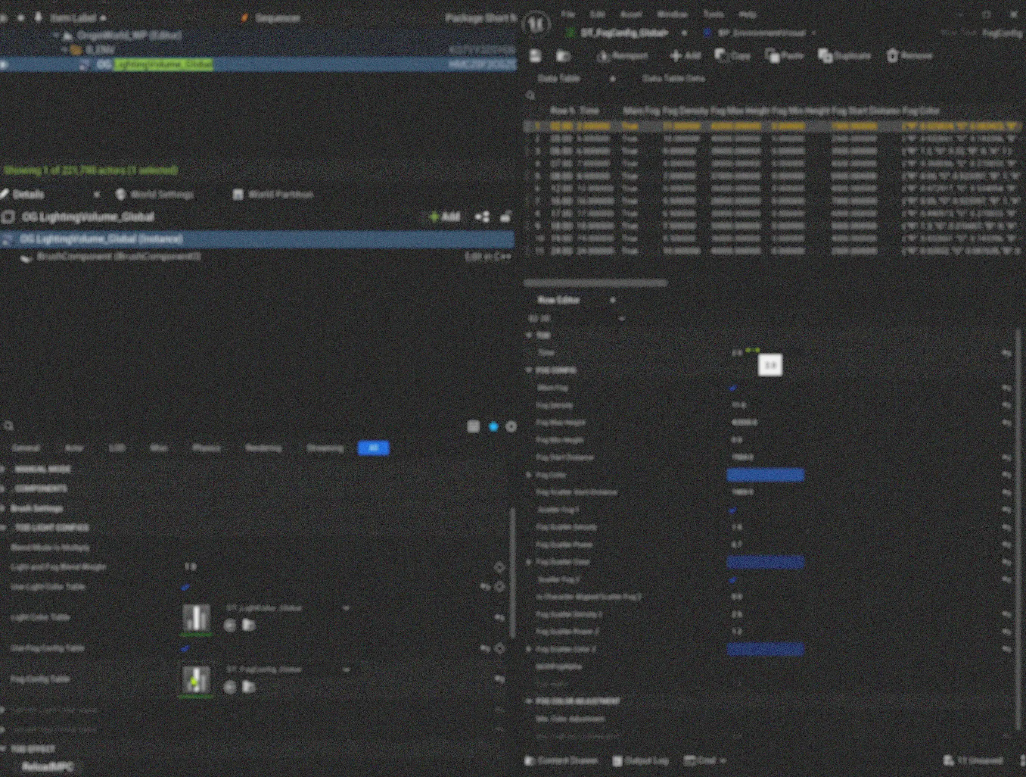Open Details panel settings gear icon
Screen dimensions: 1026x777
coord(511,427)
